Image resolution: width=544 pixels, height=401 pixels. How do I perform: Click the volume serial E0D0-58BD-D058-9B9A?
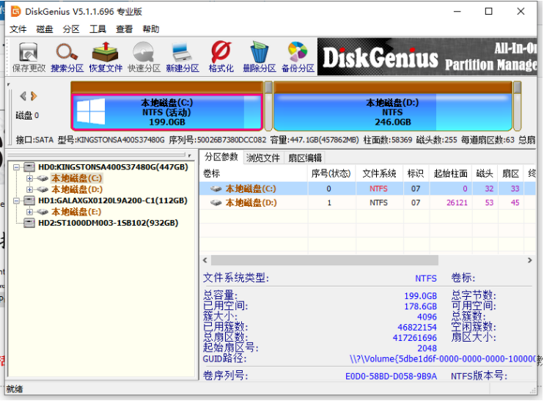(x=391, y=376)
